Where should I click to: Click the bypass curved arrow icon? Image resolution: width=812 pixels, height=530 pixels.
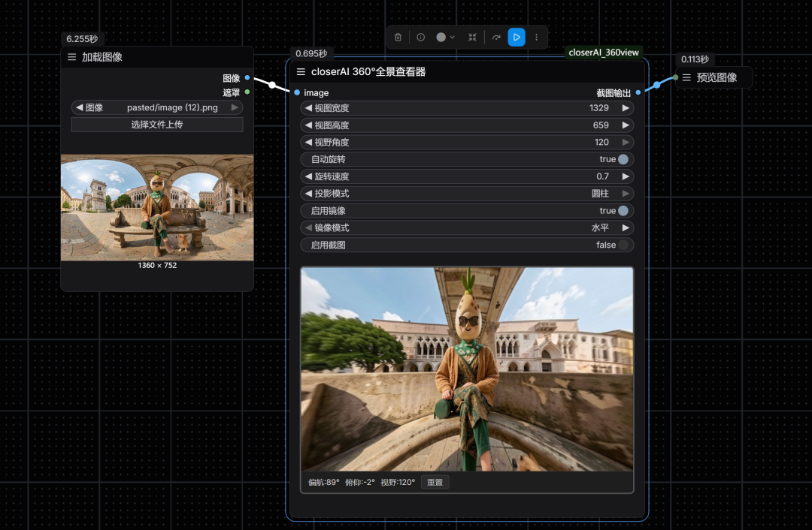(x=496, y=38)
